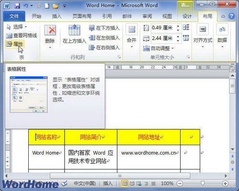The width and height of the screenshot is (239, 191).
Task: Switch to the 页面布局 tab
Action: 82,16
